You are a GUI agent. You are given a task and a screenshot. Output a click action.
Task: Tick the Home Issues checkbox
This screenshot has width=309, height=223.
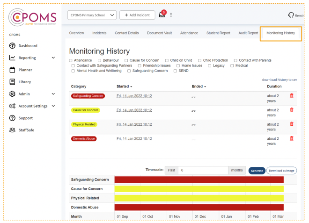pyautogui.click(x=178, y=65)
